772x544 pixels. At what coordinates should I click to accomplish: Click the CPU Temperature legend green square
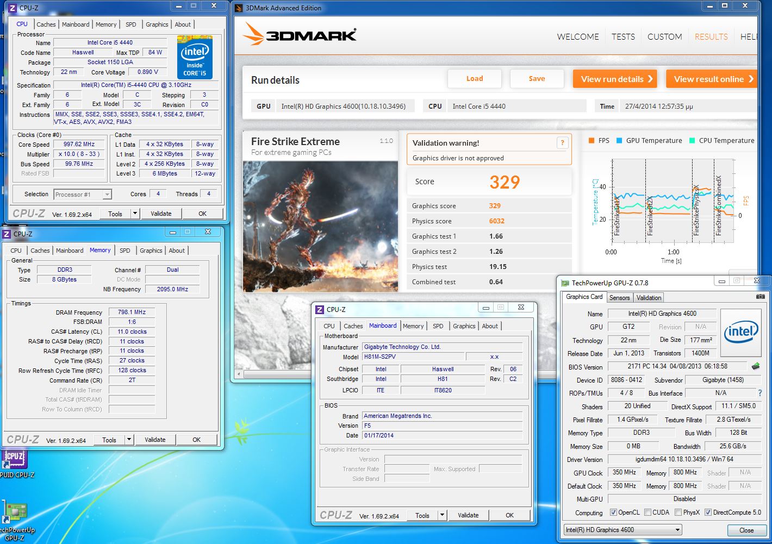[x=692, y=140]
